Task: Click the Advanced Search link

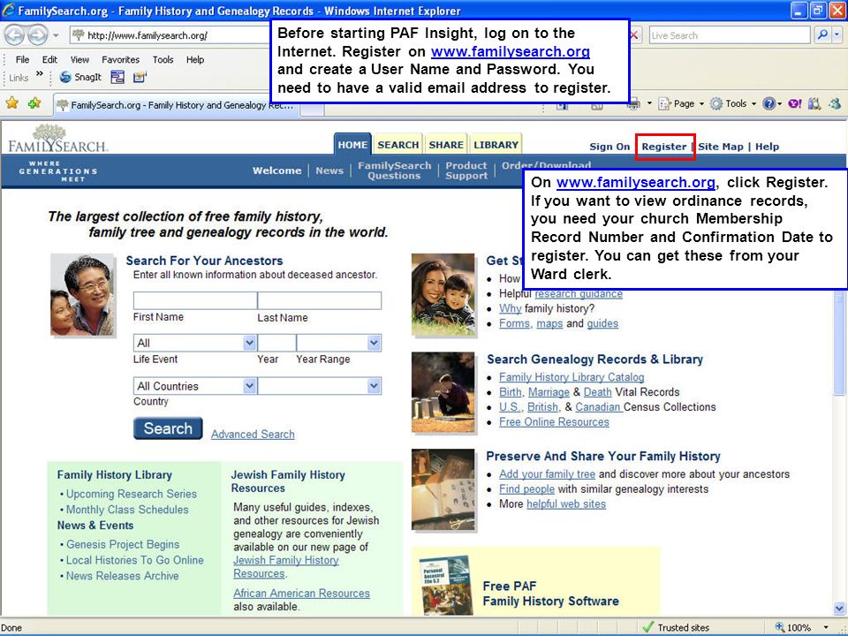Action: [253, 435]
